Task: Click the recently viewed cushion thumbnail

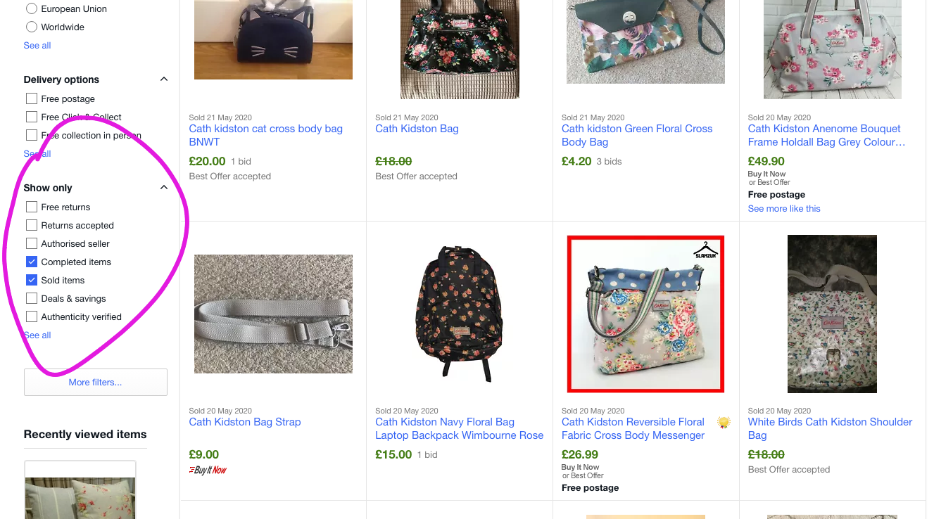Action: click(x=80, y=492)
